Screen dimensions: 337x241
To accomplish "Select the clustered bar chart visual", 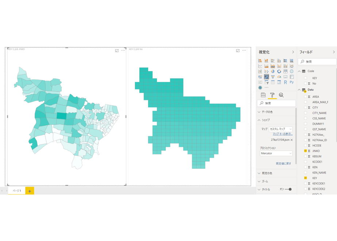I will point(273,61).
